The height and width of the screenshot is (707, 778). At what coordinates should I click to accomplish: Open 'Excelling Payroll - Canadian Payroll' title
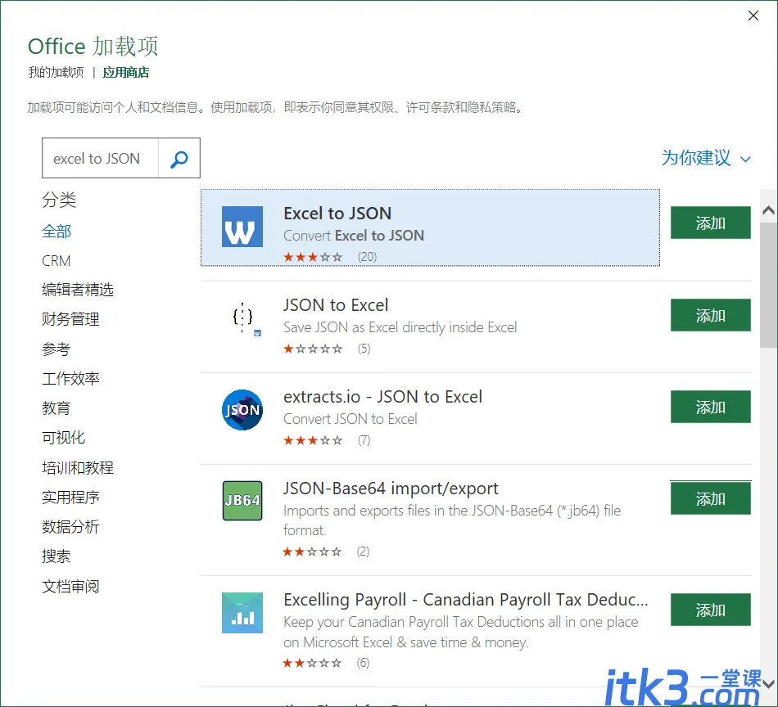coord(466,600)
